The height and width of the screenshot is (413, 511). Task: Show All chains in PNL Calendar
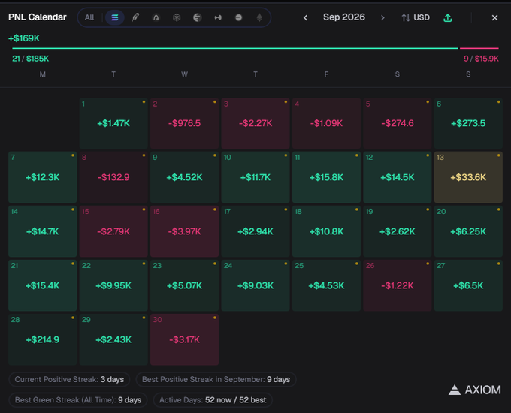coord(89,17)
